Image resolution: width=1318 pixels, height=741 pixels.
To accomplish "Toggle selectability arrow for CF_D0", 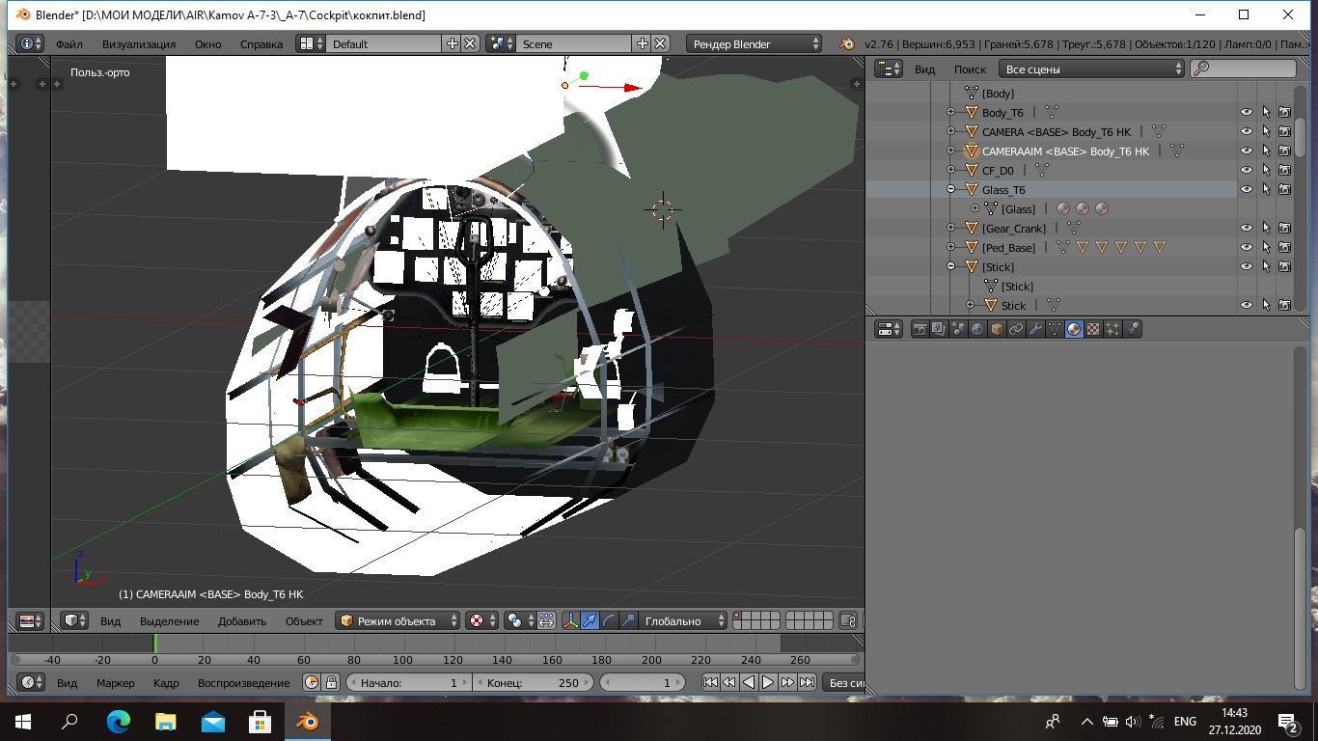I will point(1265,171).
